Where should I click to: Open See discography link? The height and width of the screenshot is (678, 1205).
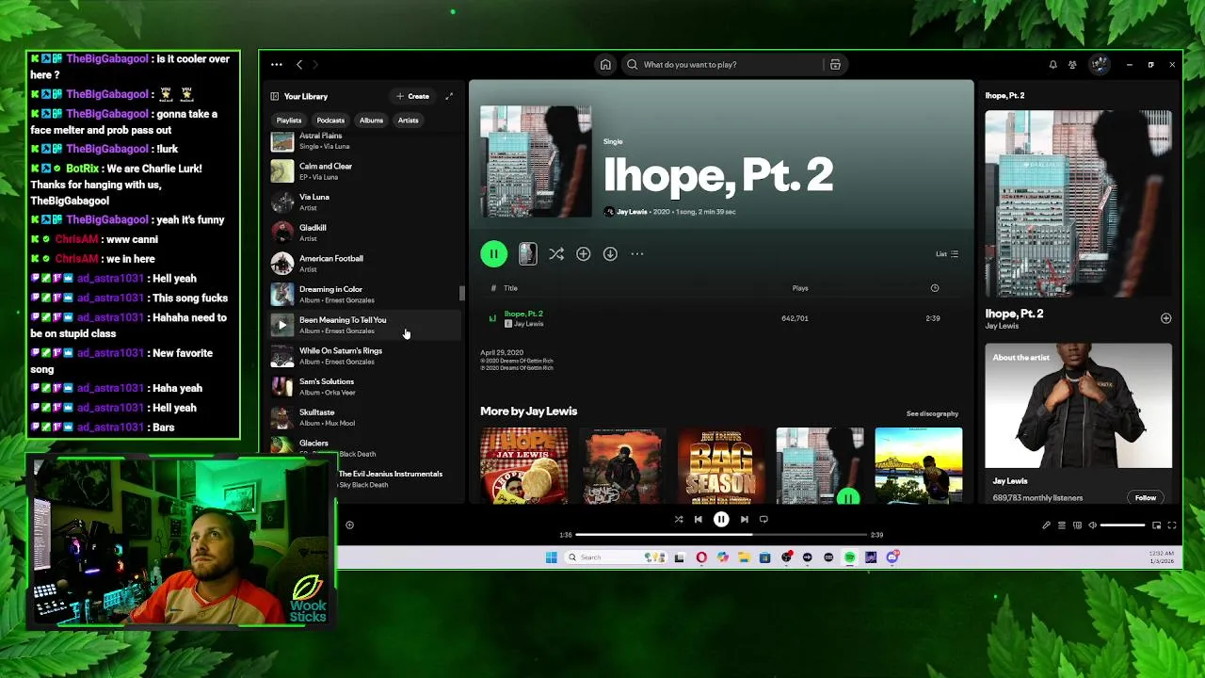pos(932,413)
